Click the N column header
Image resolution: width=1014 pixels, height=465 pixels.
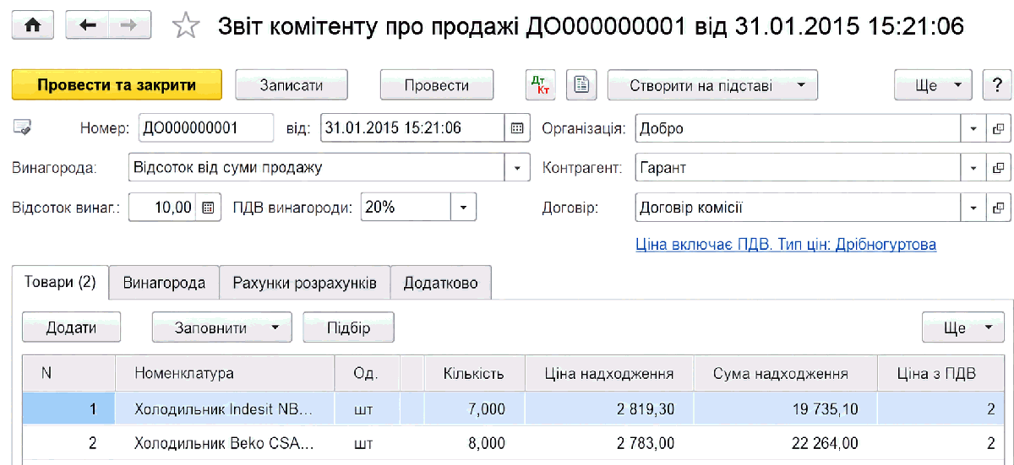point(68,373)
